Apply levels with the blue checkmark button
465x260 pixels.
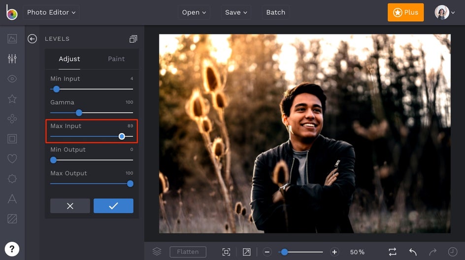pos(113,206)
